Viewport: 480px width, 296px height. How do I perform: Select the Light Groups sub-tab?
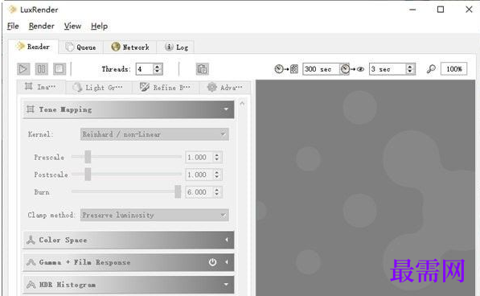[99, 88]
